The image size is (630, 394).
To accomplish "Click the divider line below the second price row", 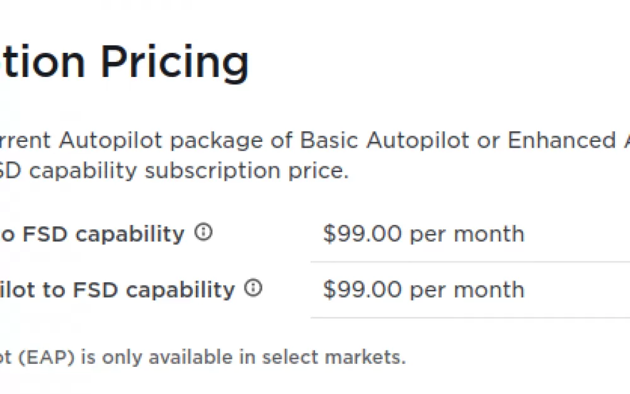I will click(x=470, y=318).
